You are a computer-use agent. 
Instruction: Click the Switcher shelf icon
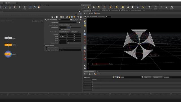coord(166,8)
